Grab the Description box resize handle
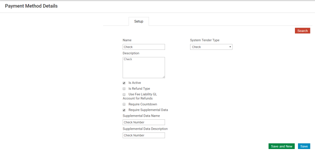The height and width of the screenshot is (154, 315). [x=163, y=77]
